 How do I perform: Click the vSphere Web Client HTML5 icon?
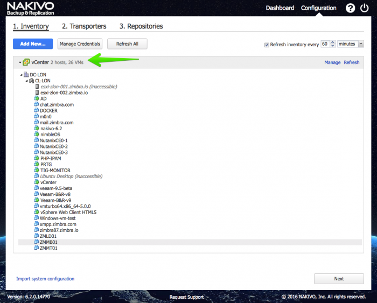click(x=37, y=212)
